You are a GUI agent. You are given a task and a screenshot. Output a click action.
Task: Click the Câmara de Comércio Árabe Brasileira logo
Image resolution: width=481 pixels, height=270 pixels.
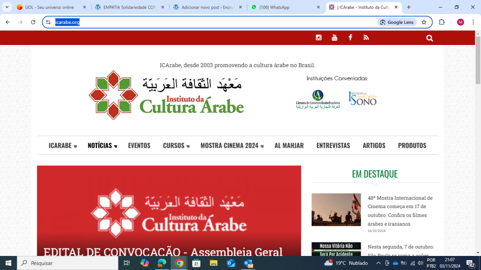tap(318, 99)
